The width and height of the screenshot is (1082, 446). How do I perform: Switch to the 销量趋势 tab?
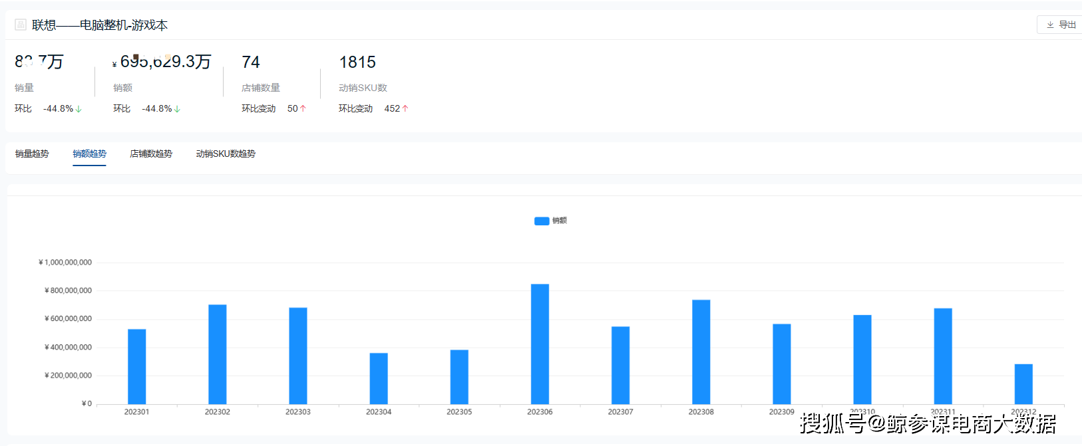[x=32, y=154]
